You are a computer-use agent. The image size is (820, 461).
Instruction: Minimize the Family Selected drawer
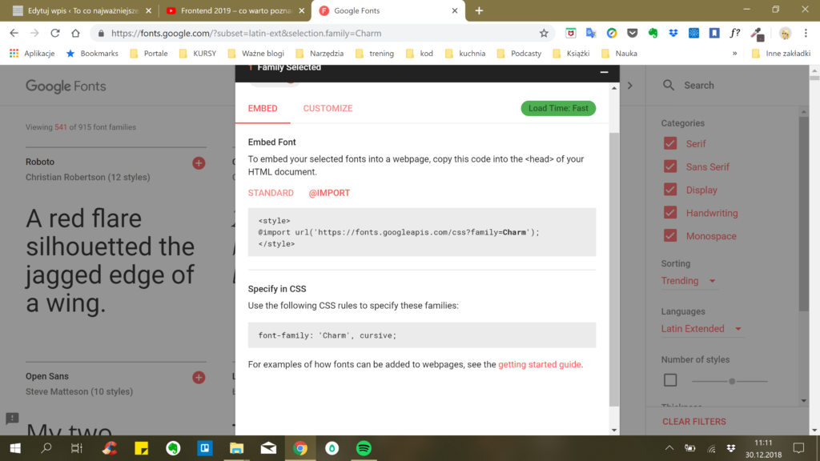[x=604, y=71]
